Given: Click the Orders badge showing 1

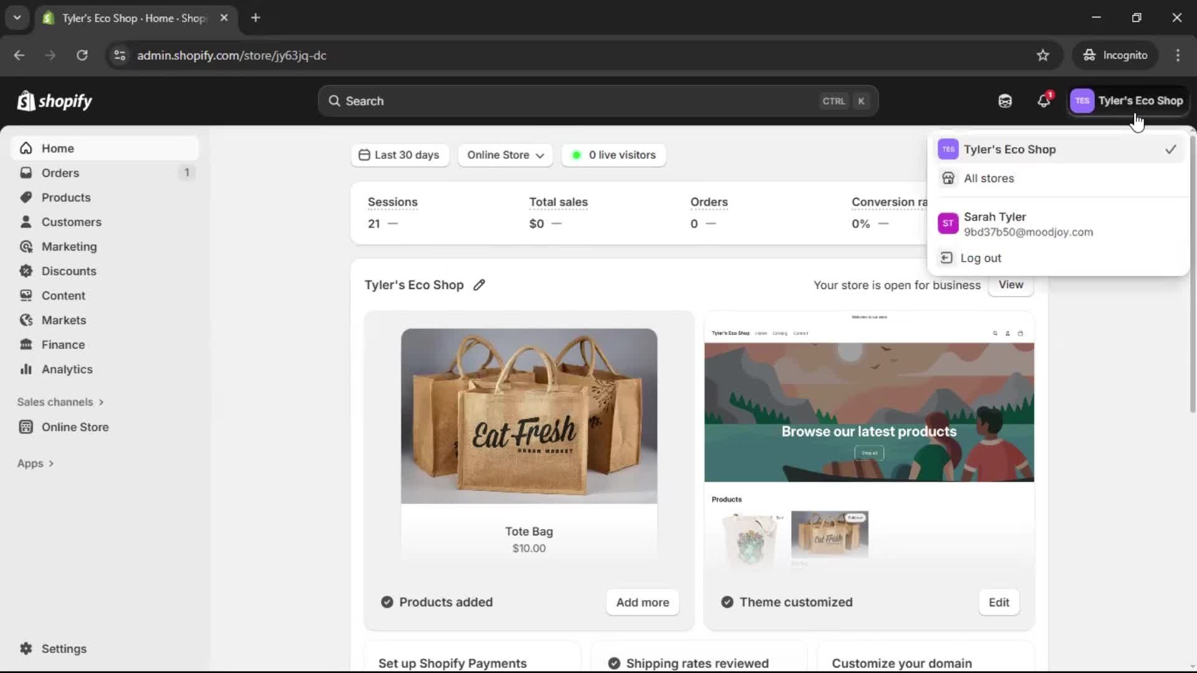Looking at the screenshot, I should 186,173.
